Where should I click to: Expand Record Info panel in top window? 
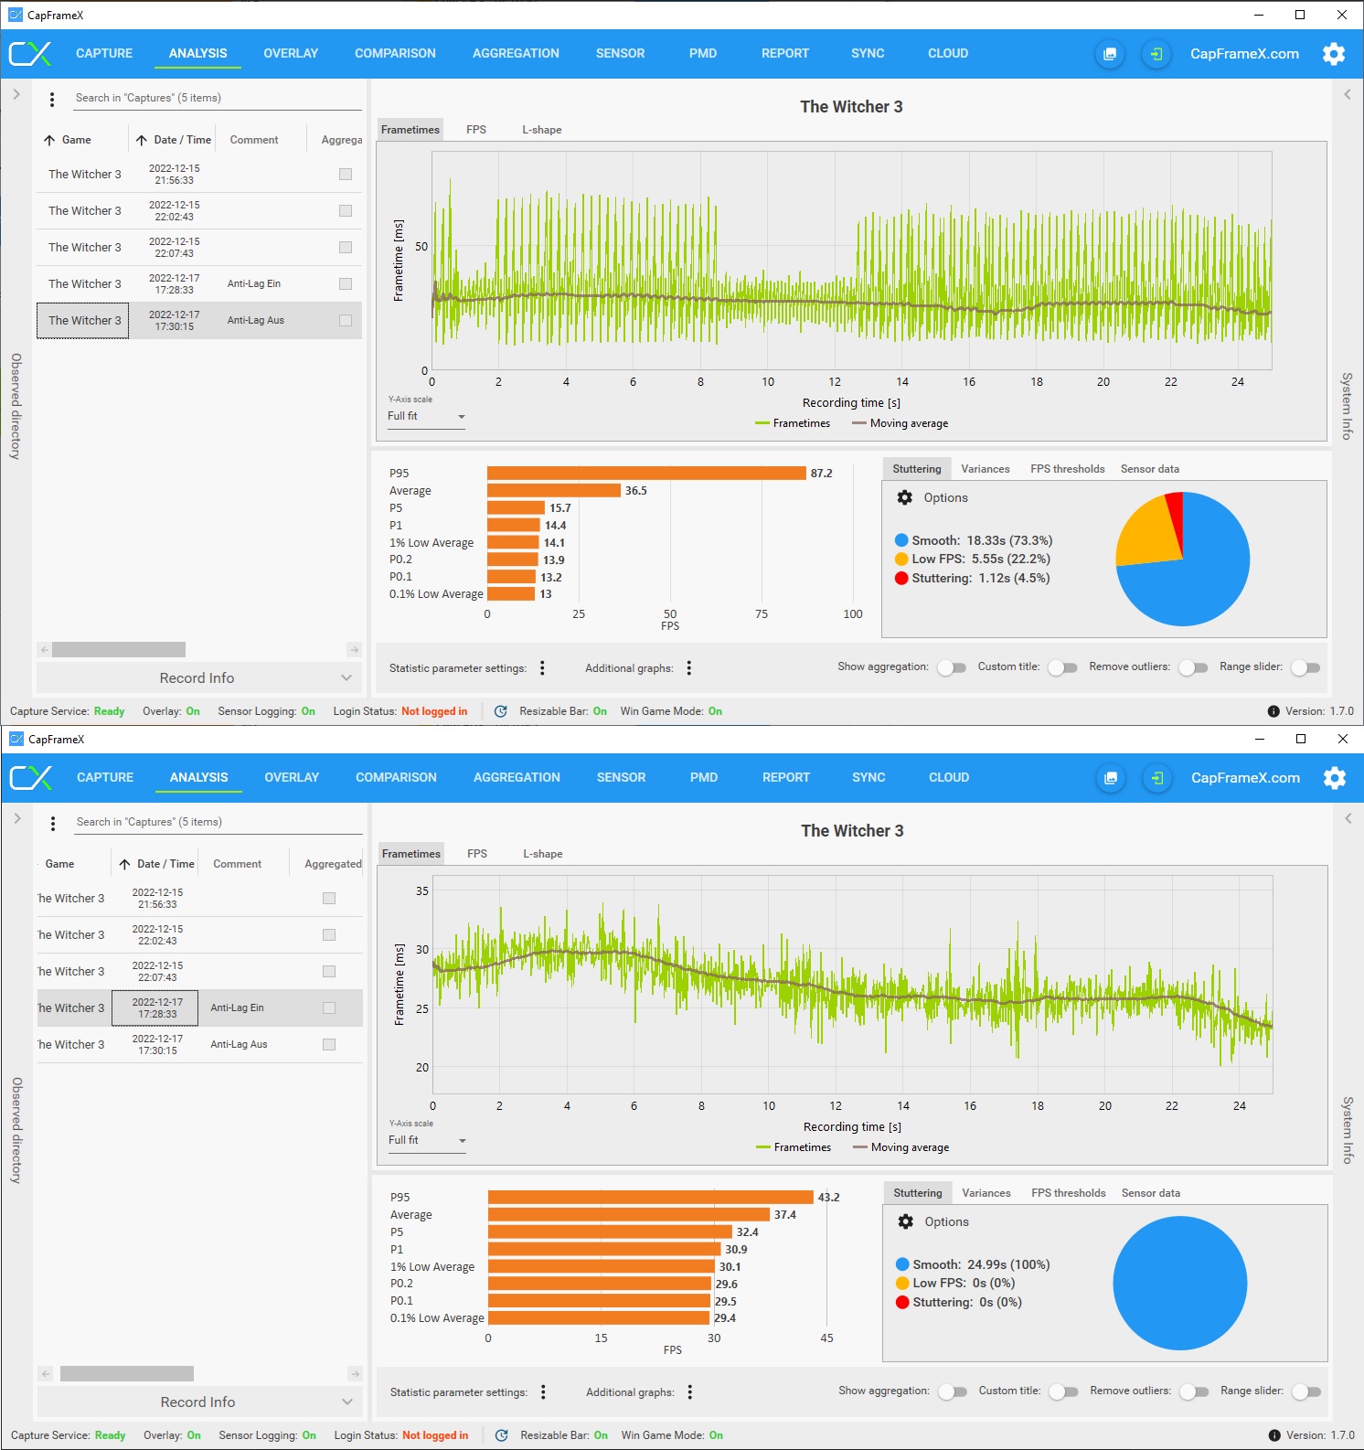(199, 677)
